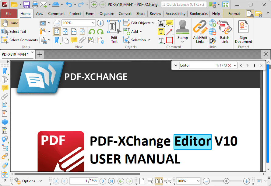This screenshot has height=186, width=271.
Task: Open the Snapshot tool dropdown arrow
Action: (49, 23)
